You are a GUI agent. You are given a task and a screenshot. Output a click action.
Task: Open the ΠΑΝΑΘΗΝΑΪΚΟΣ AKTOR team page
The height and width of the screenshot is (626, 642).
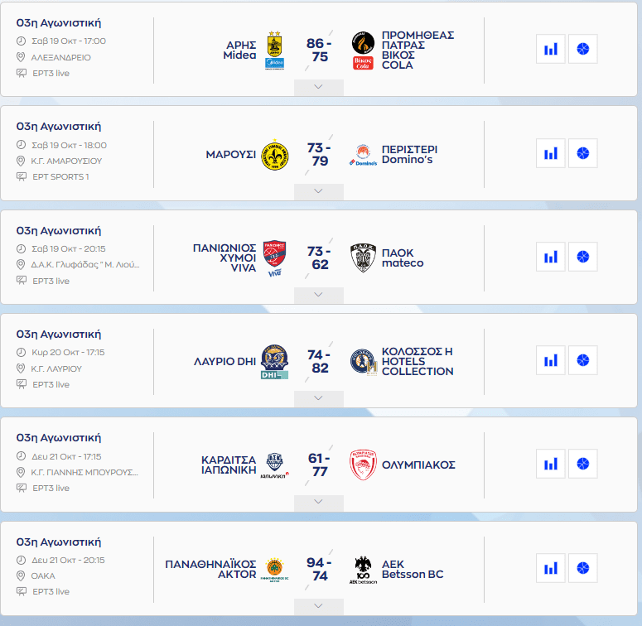210,569
